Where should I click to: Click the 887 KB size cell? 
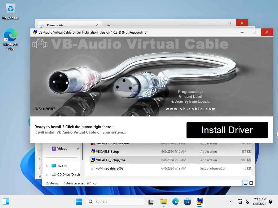pos(246,152)
